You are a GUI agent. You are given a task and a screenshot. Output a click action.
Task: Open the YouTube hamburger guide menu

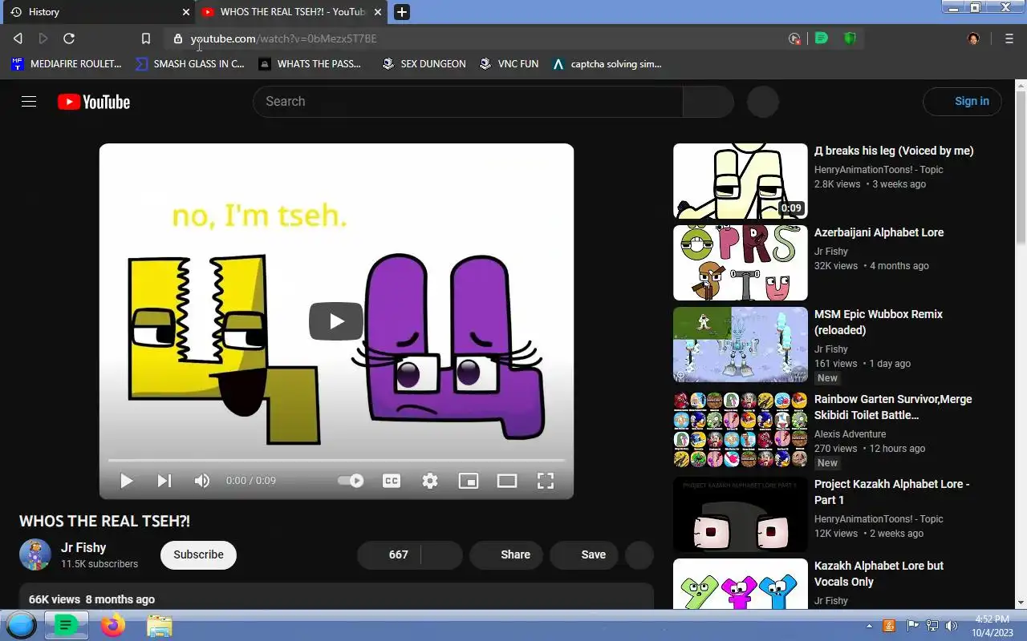29,102
